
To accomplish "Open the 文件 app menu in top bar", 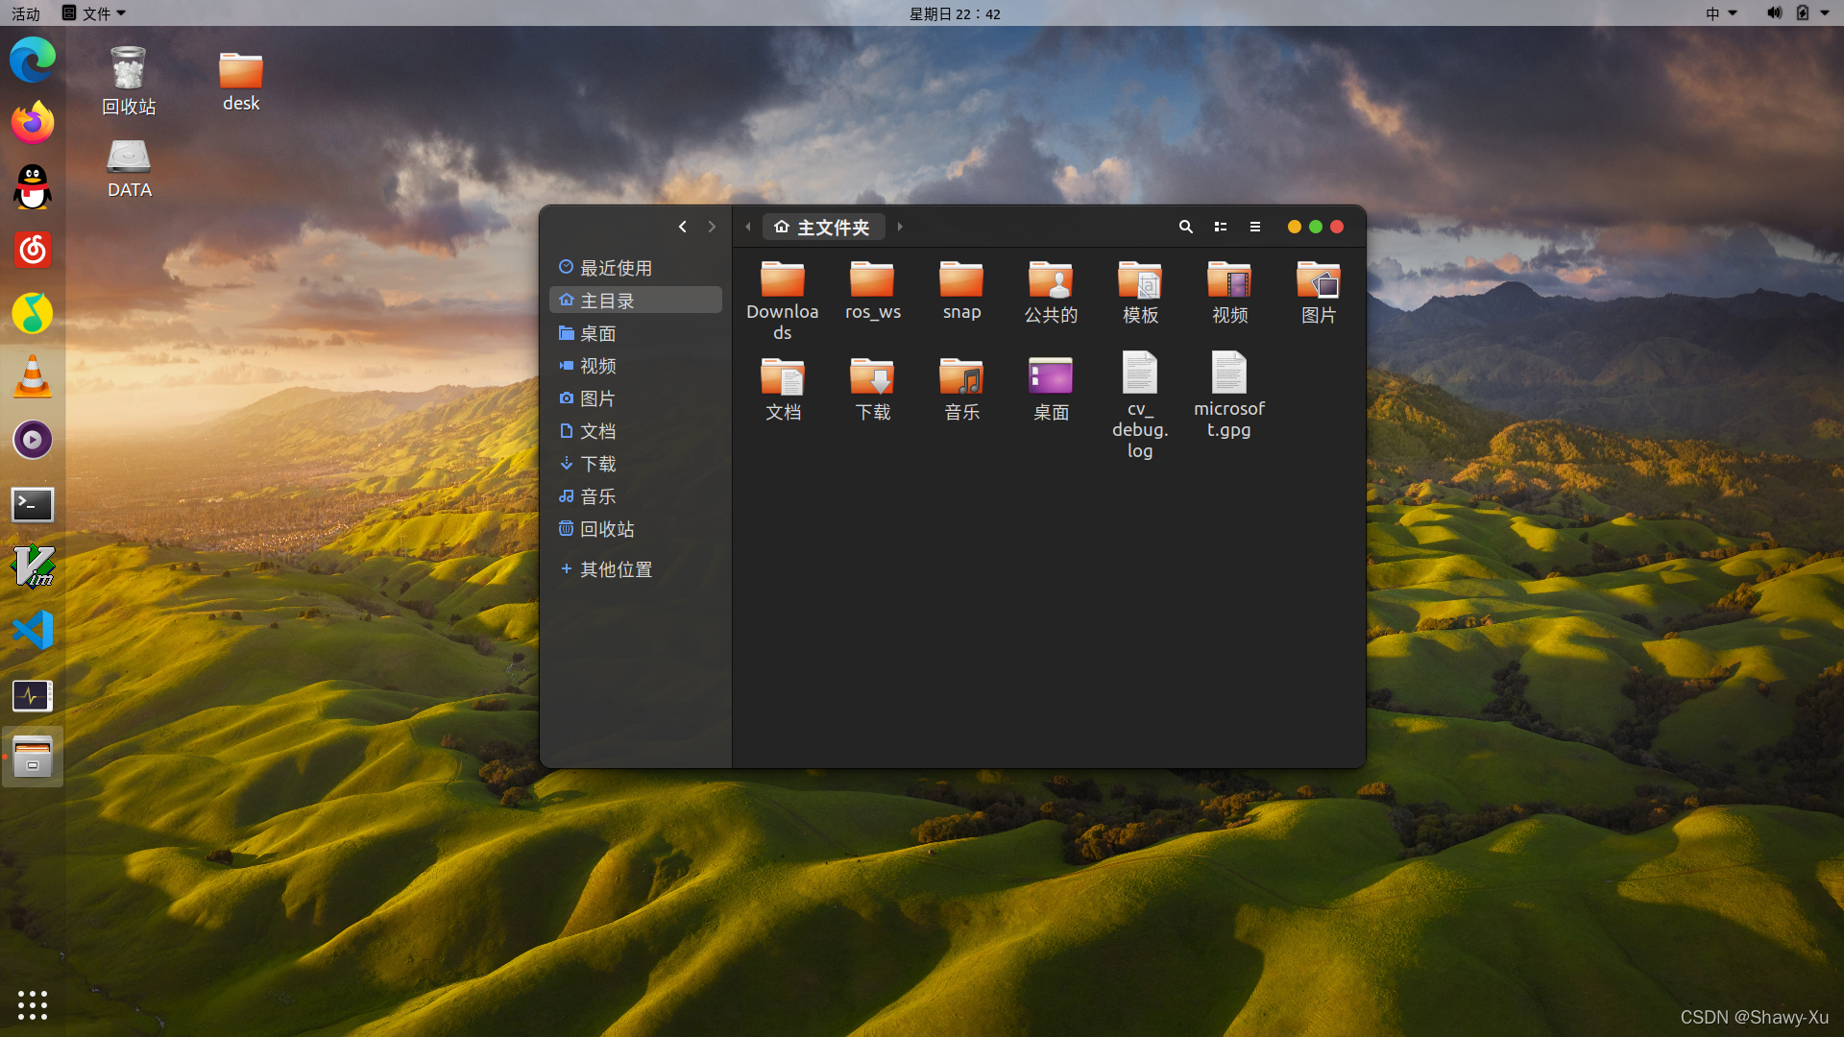I will [x=94, y=13].
